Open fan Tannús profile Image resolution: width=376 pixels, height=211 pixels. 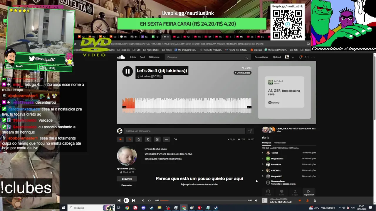pos(274,153)
